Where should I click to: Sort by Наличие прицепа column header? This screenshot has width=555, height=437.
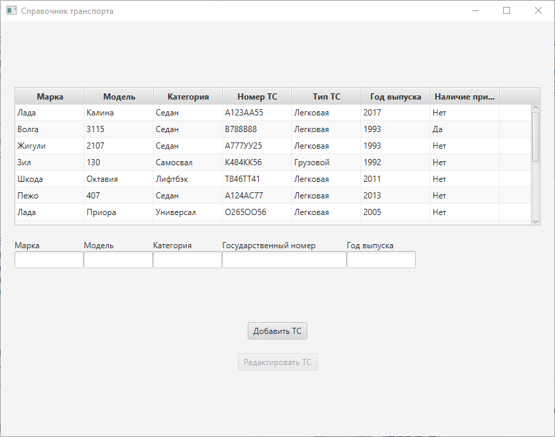464,96
